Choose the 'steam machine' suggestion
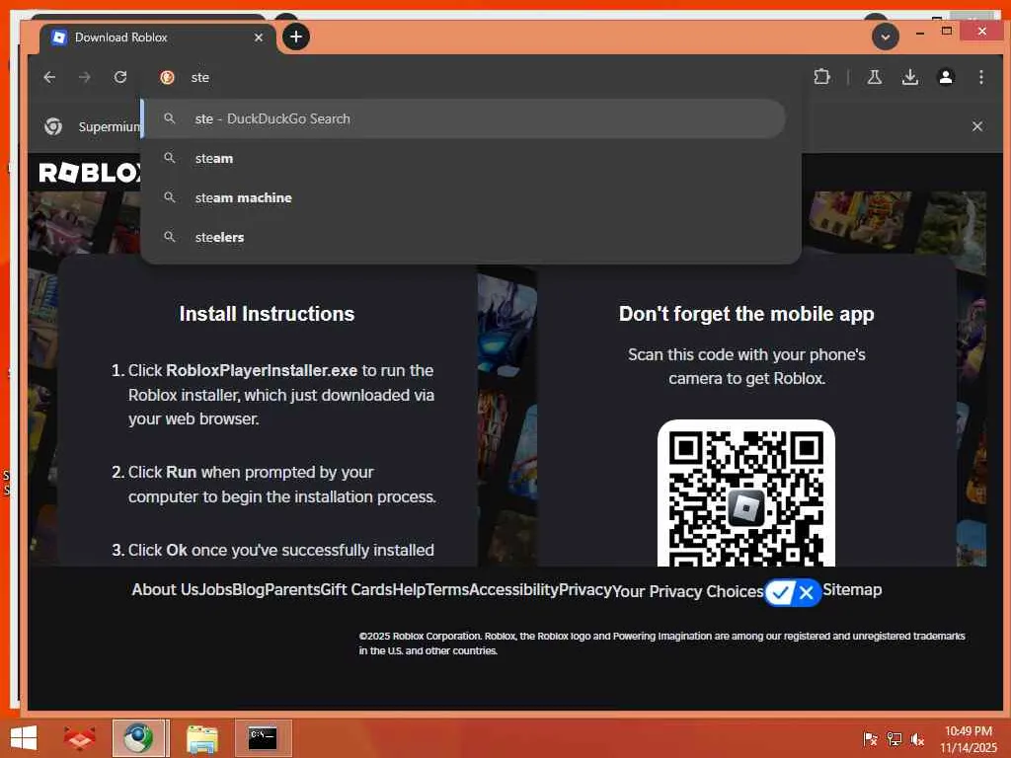Viewport: 1011px width, 758px height. 464,197
